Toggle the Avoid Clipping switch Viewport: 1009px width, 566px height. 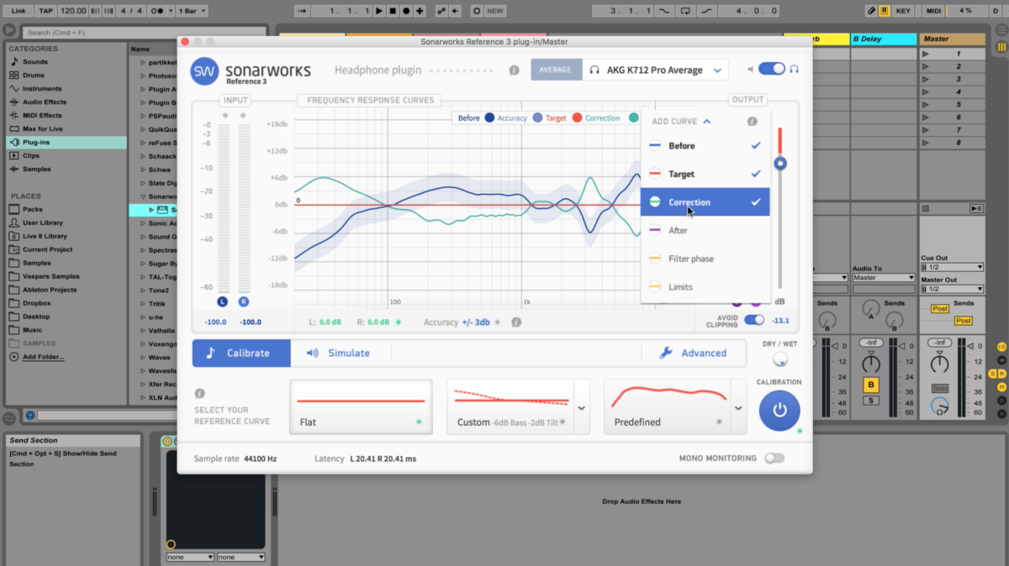pos(754,320)
